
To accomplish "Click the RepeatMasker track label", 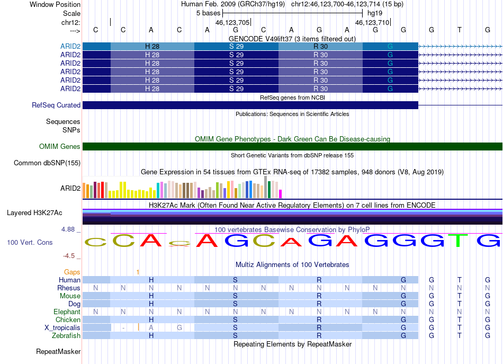I will (58, 351).
